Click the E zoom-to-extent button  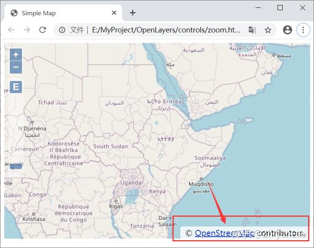pyautogui.click(x=16, y=87)
